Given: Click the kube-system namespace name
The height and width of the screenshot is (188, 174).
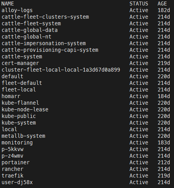Looking at the screenshot, I should (19, 123).
